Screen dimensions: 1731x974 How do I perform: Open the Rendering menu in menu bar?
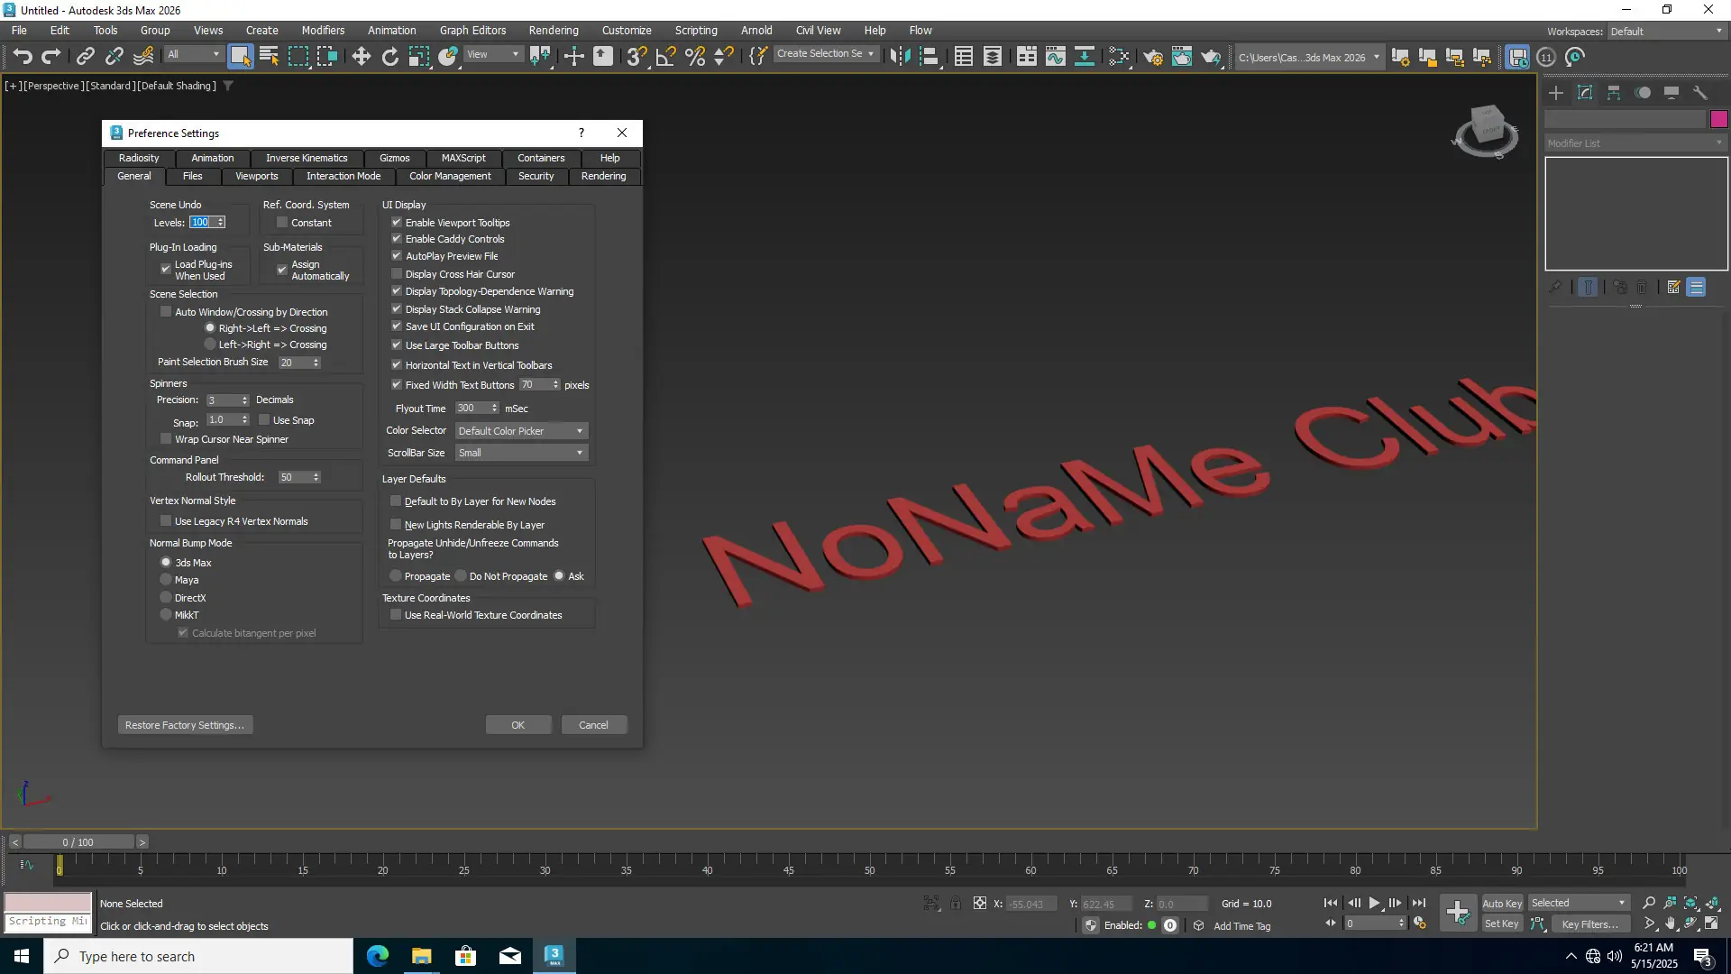click(x=553, y=30)
